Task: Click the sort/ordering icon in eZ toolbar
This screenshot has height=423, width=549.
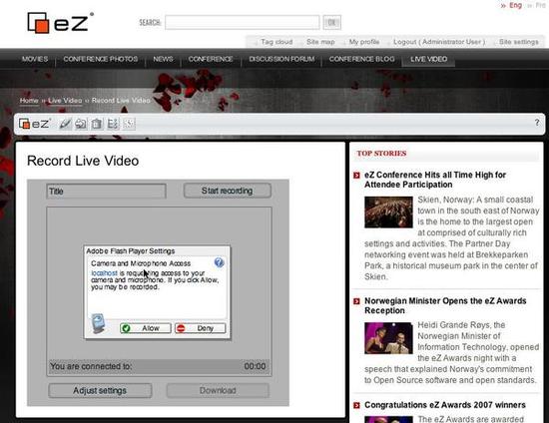Action: (113, 124)
